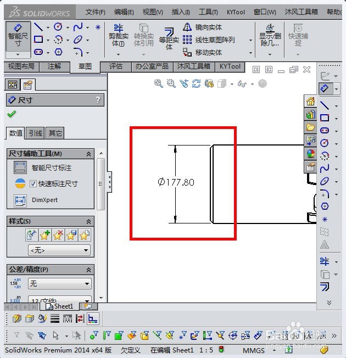Click the Sketch Fillet tool in ribbon
Viewport: 346px width, 358px height.
point(78,52)
